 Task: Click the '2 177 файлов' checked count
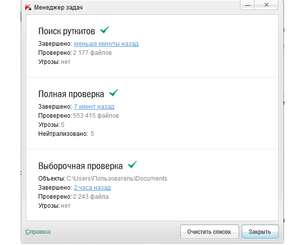92,53
